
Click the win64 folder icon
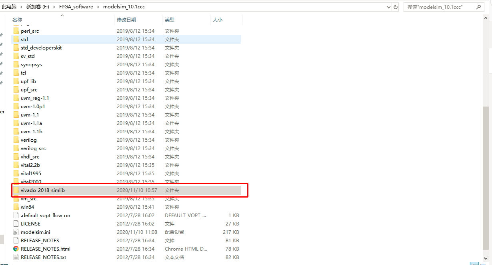[x=16, y=207]
